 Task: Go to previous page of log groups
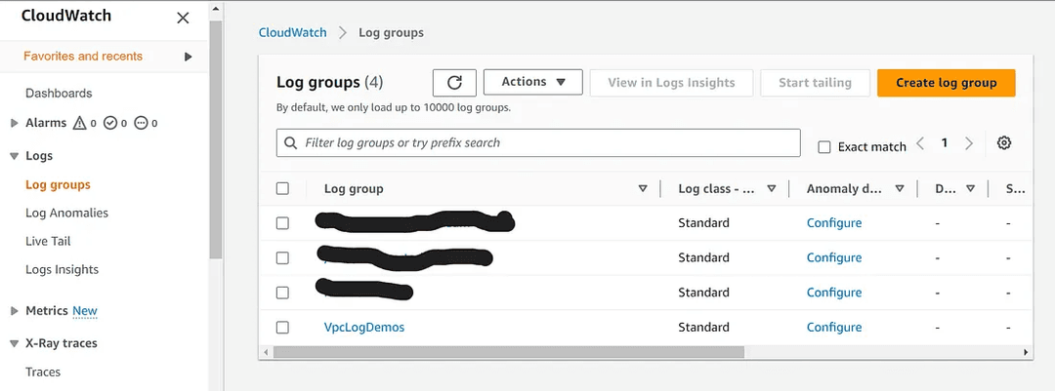point(920,143)
